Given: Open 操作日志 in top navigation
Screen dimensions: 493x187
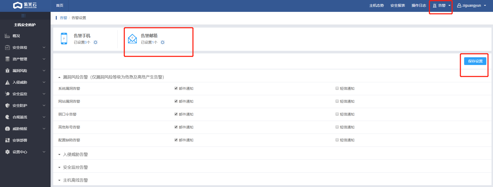Looking at the screenshot, I should click(x=419, y=5).
